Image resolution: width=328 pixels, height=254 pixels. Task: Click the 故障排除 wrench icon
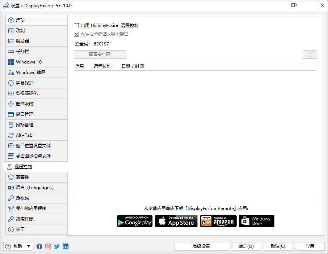pyautogui.click(x=10, y=219)
